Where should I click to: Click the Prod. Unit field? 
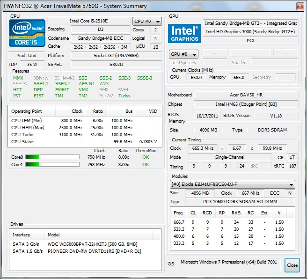coord(26,56)
